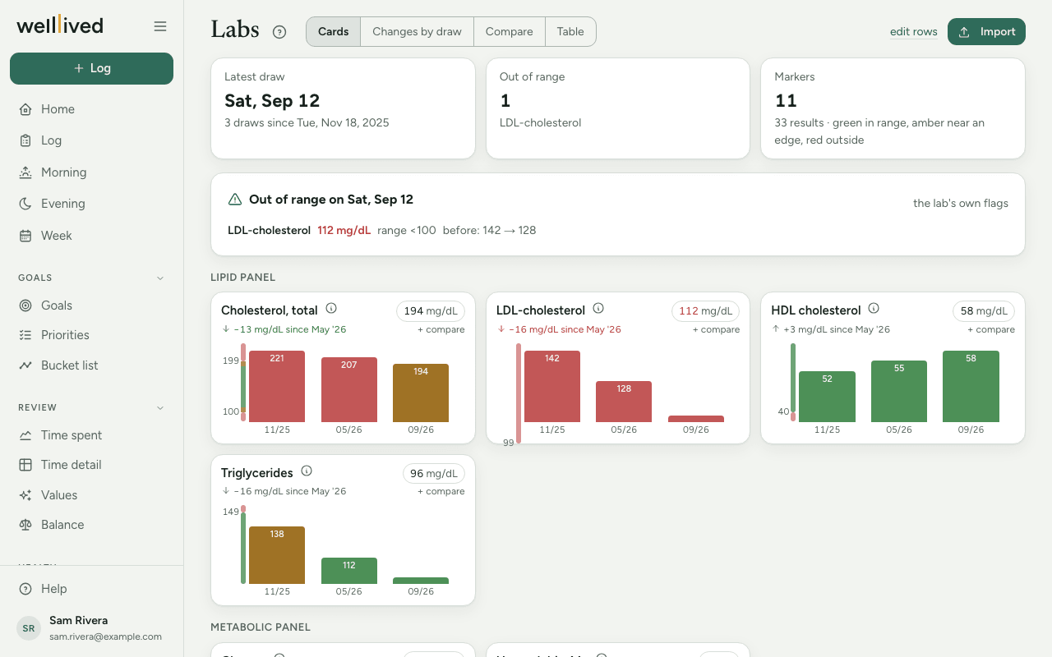Click + compare on HDL cholesterol card

[991, 329]
